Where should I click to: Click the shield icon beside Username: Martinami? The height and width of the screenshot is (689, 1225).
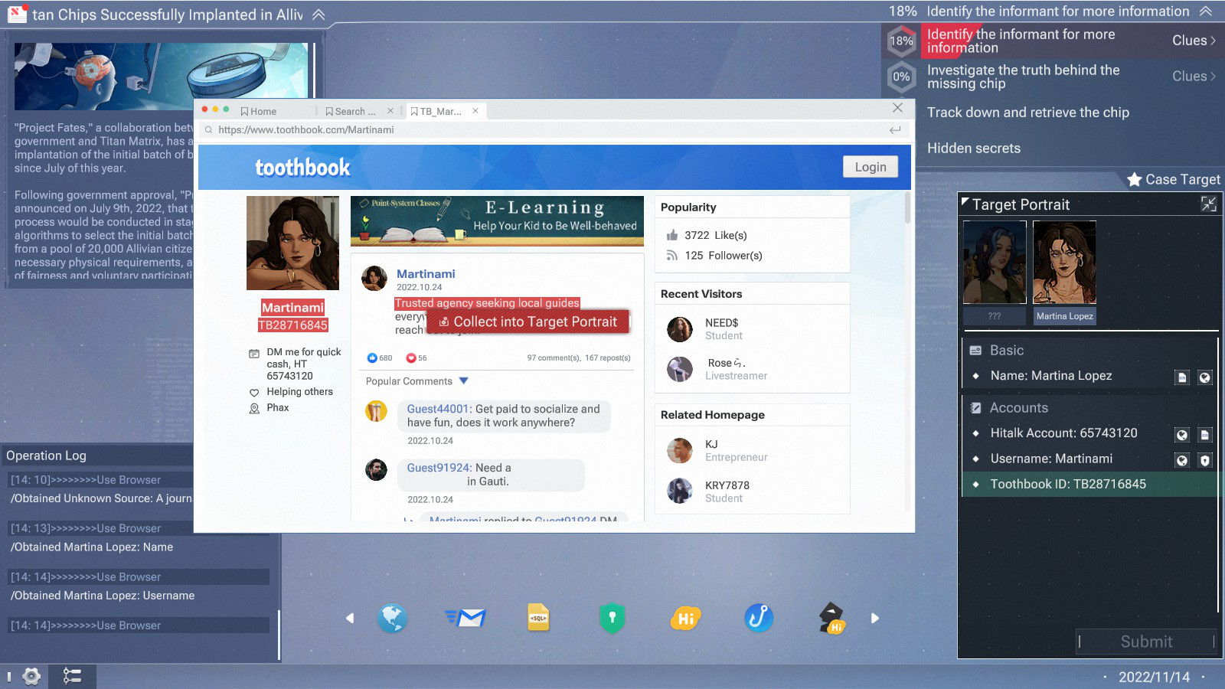(1204, 460)
